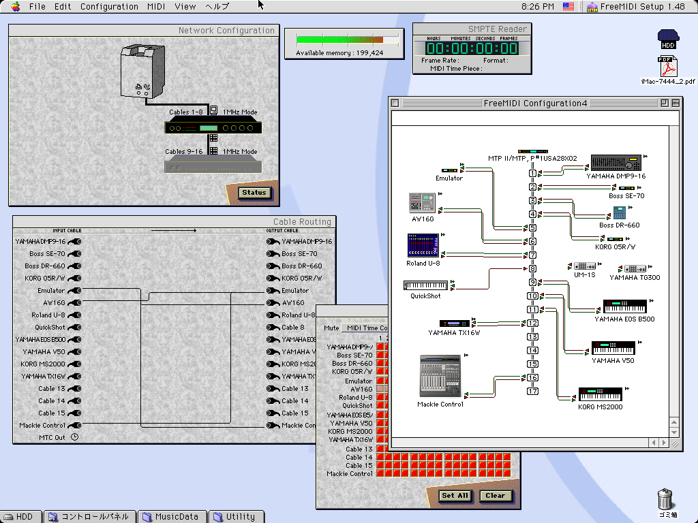
Task: Toggle first mute cell for YAMAHA DMP9 row
Action: coord(380,347)
